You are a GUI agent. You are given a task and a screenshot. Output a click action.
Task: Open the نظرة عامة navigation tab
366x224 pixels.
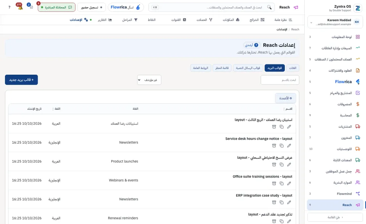[x=283, y=20]
